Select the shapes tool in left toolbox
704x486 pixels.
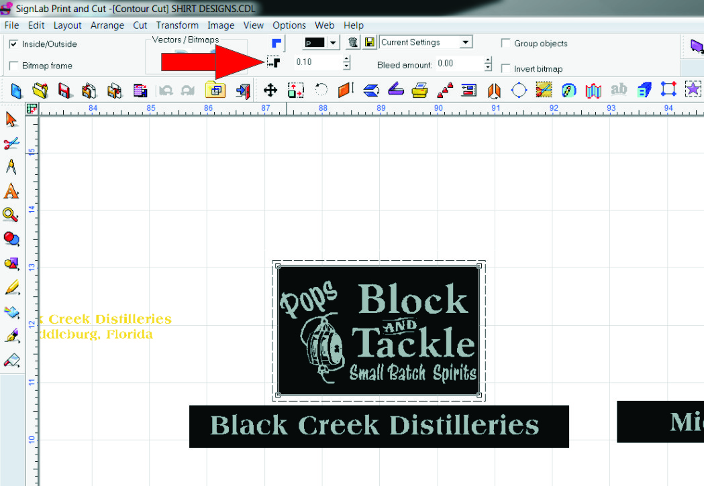coord(11,263)
